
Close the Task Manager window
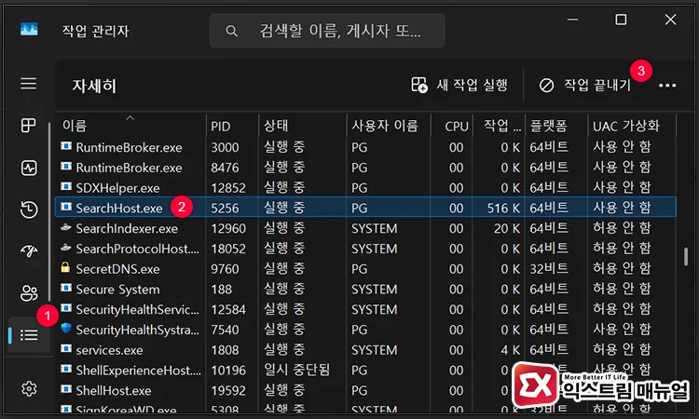pos(670,20)
